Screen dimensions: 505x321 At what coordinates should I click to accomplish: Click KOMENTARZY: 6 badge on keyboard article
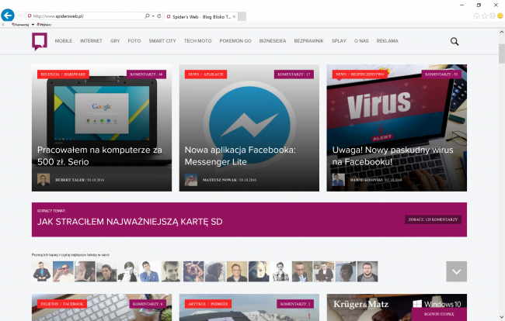[x=148, y=304]
